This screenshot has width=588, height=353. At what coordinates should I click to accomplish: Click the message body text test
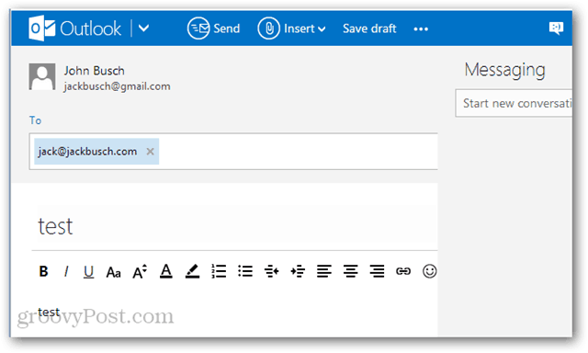(49, 312)
